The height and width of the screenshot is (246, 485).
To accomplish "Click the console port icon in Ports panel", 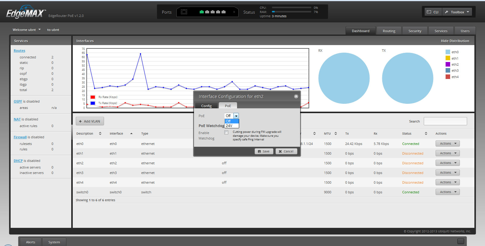I will click(x=184, y=12).
